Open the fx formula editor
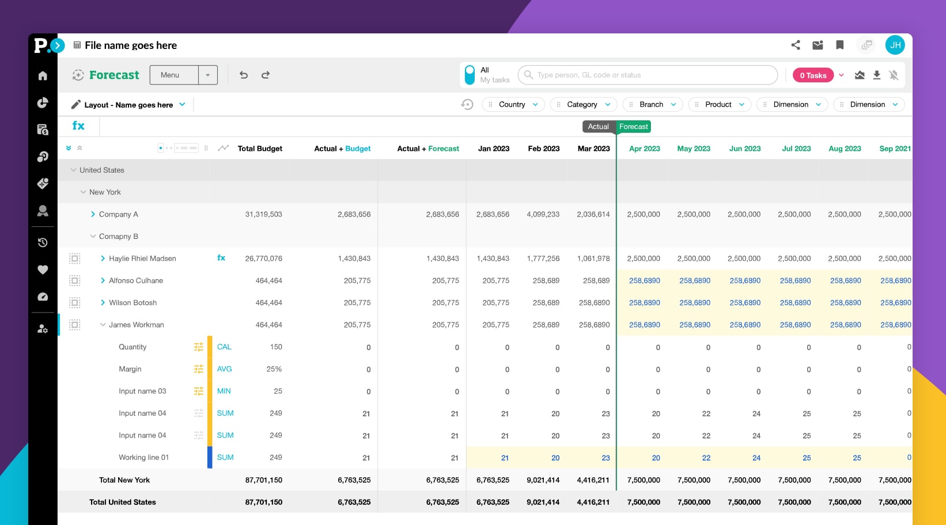The height and width of the screenshot is (525, 946). pos(78,125)
